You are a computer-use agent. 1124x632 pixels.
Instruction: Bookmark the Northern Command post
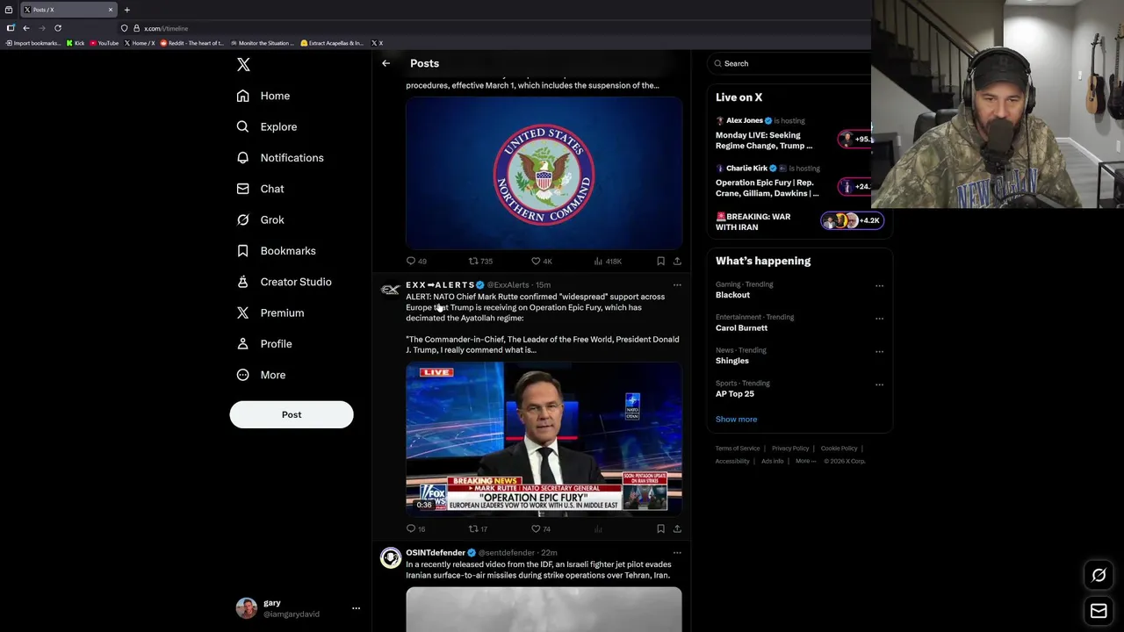[660, 261]
